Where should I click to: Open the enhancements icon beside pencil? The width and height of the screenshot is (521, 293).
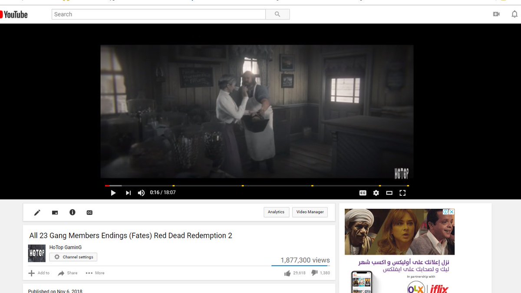[55, 212]
